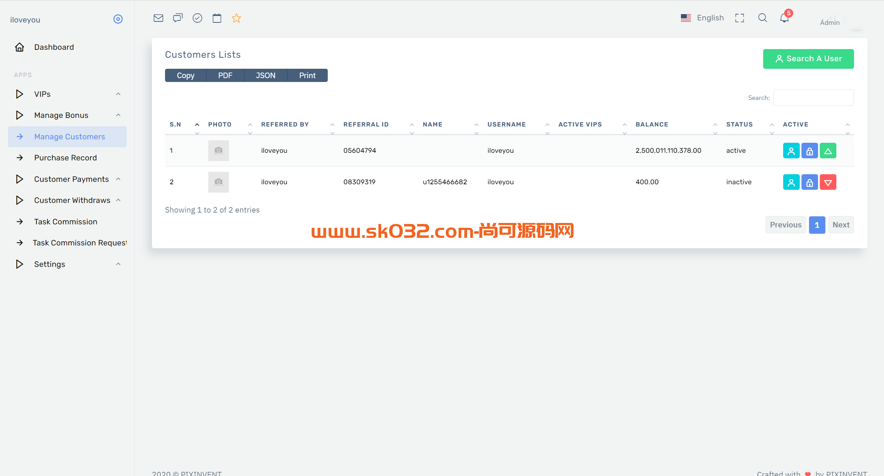Viewport: 884px width, 476px height.
Task: Sort table by Photo column
Action: tap(230, 124)
